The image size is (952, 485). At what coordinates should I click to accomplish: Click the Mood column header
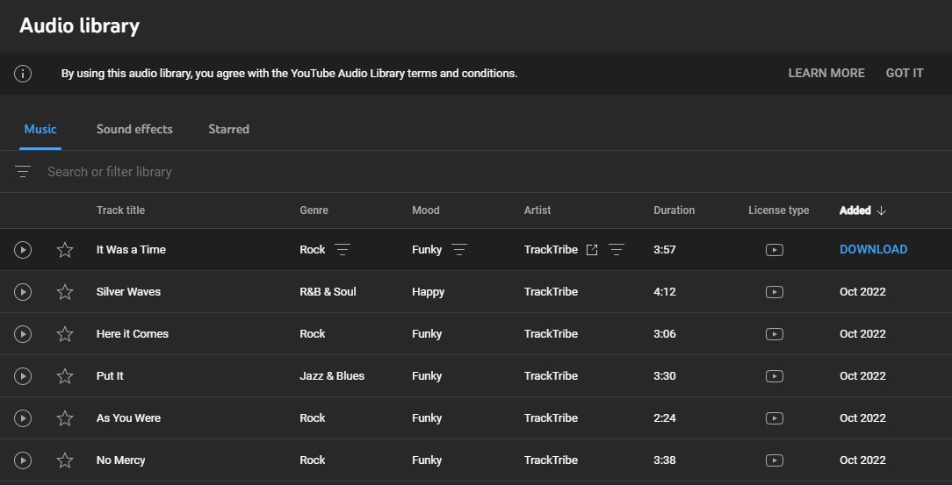(x=426, y=210)
